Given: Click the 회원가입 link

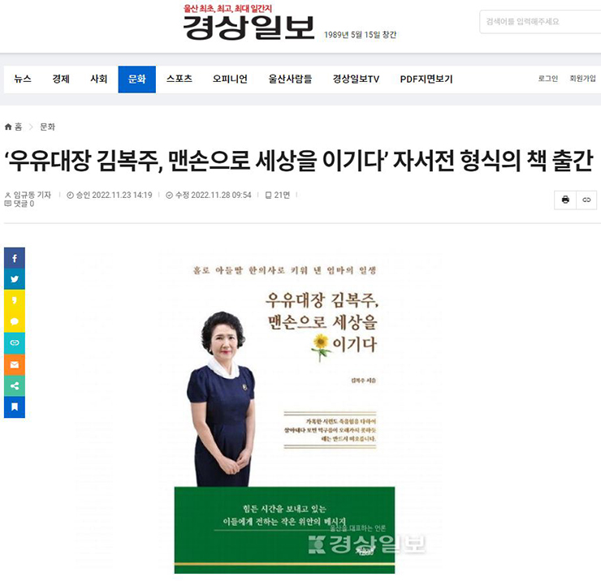Looking at the screenshot, I should (582, 79).
